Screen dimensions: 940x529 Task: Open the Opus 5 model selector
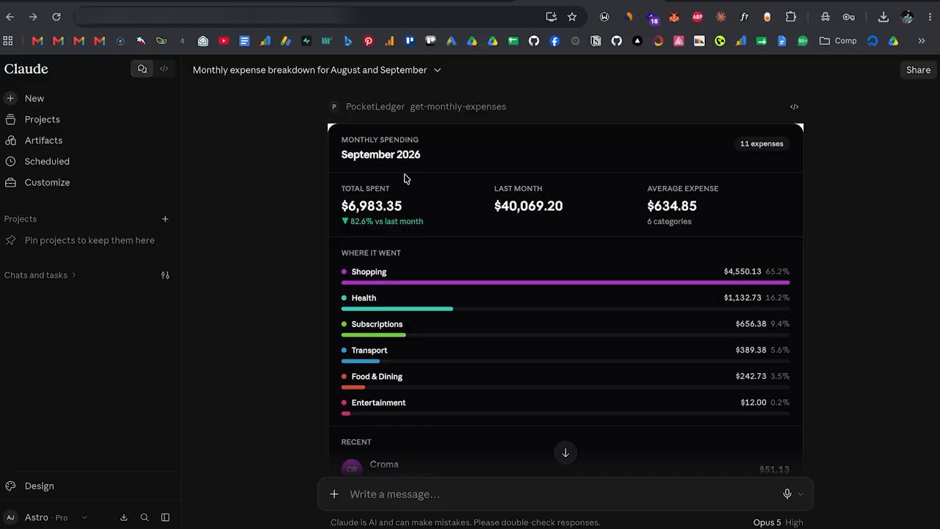click(x=778, y=522)
